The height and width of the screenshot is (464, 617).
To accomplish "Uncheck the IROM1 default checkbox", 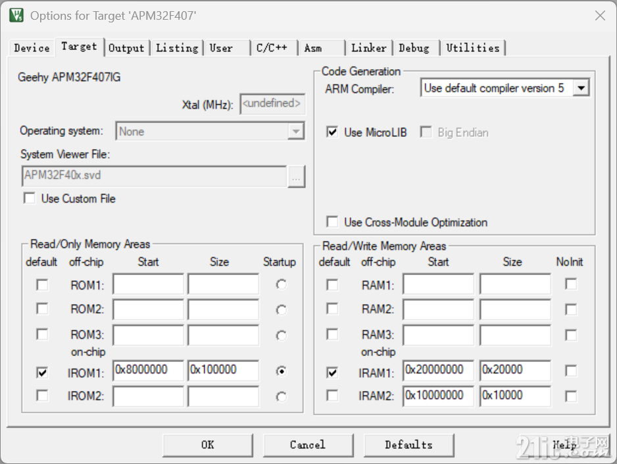I will 42,373.
